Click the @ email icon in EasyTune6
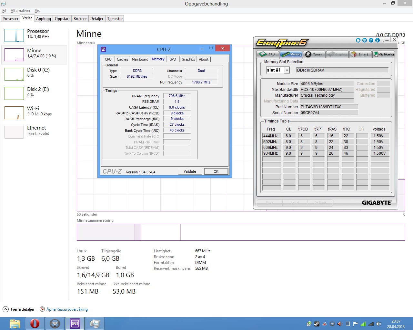Screen dimensions: 413x330 pyautogui.click(x=365, y=40)
